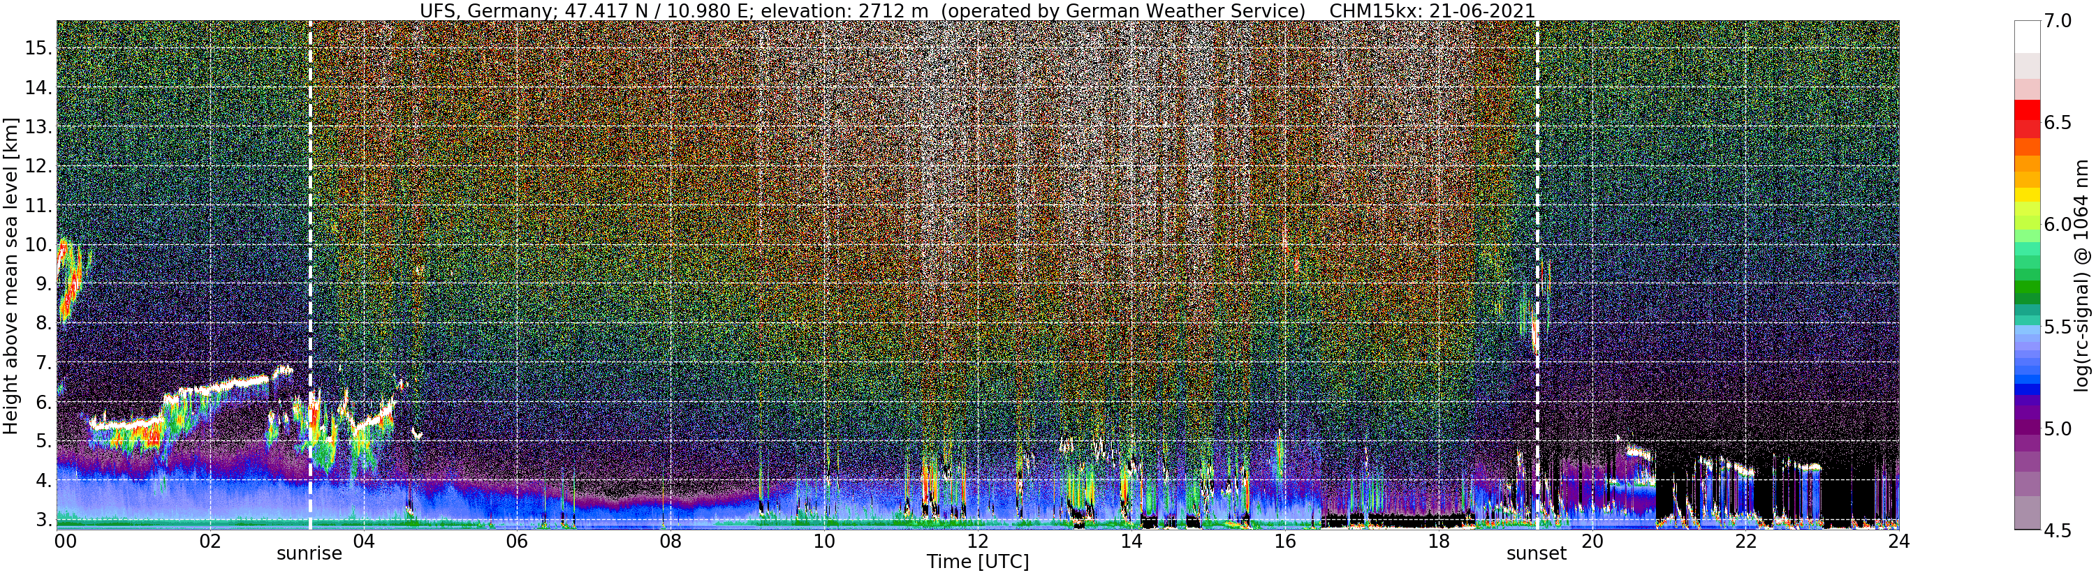Click the colorbar tick value '7.0'
This screenshot has height=575, width=2096.
point(2057,21)
